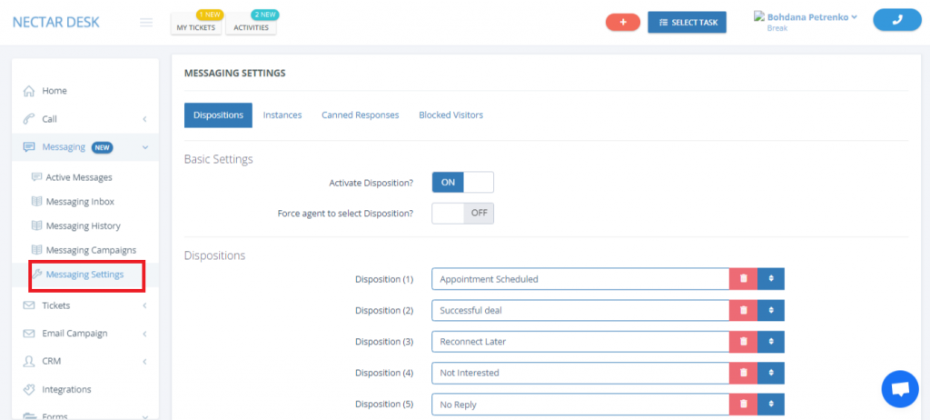Open Active Messages in sidebar

tap(79, 177)
